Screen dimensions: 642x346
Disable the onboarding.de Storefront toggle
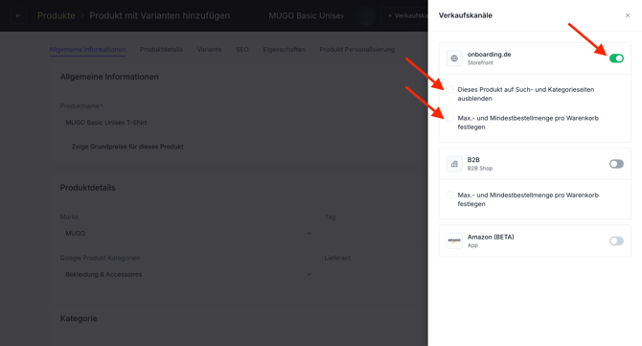(x=616, y=58)
